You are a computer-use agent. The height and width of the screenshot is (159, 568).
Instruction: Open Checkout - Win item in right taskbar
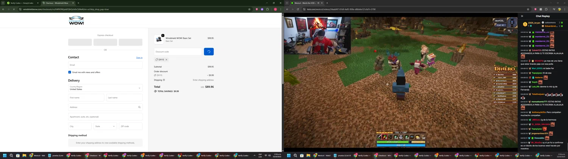pos(382,156)
